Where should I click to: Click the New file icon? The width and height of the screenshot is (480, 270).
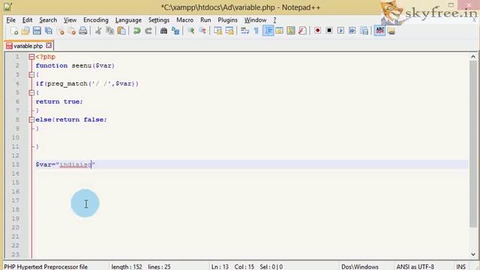point(14,31)
